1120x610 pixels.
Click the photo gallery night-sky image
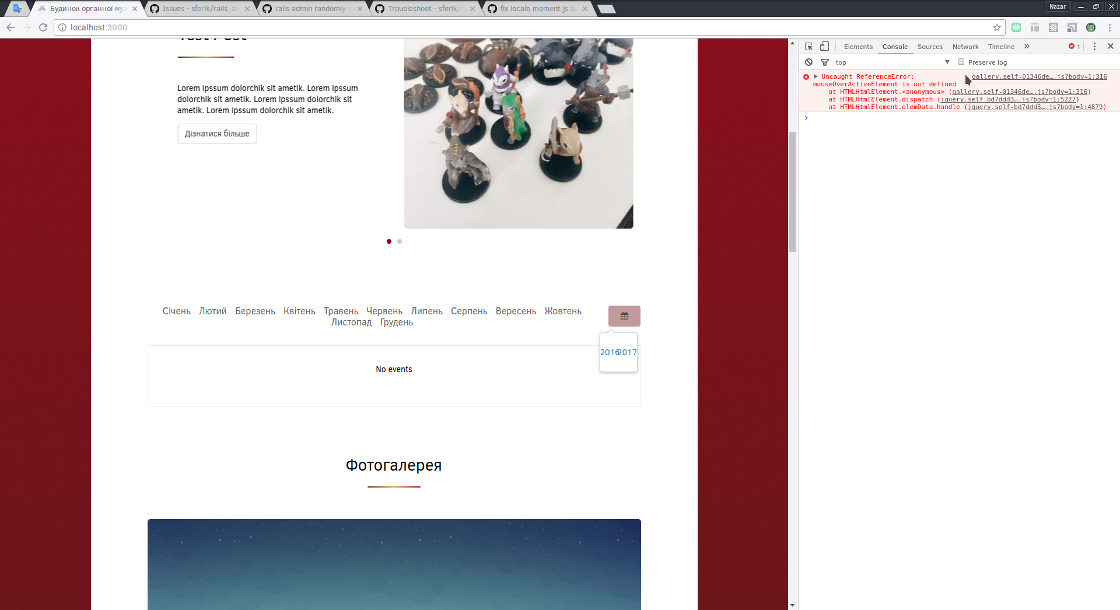(x=394, y=565)
